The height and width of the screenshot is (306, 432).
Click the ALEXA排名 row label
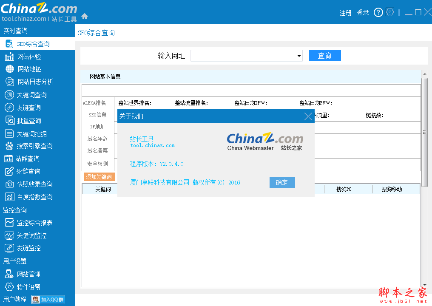94,103
